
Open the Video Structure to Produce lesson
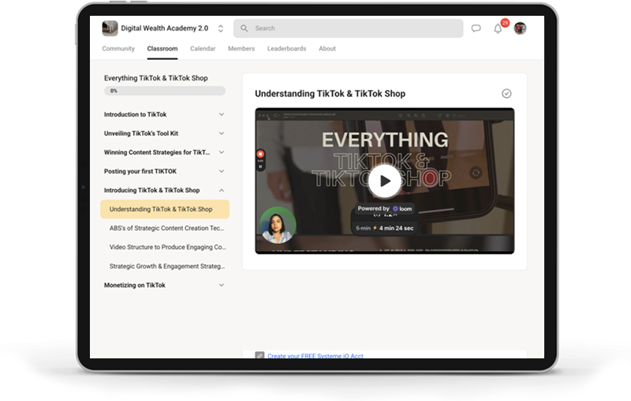click(x=167, y=247)
